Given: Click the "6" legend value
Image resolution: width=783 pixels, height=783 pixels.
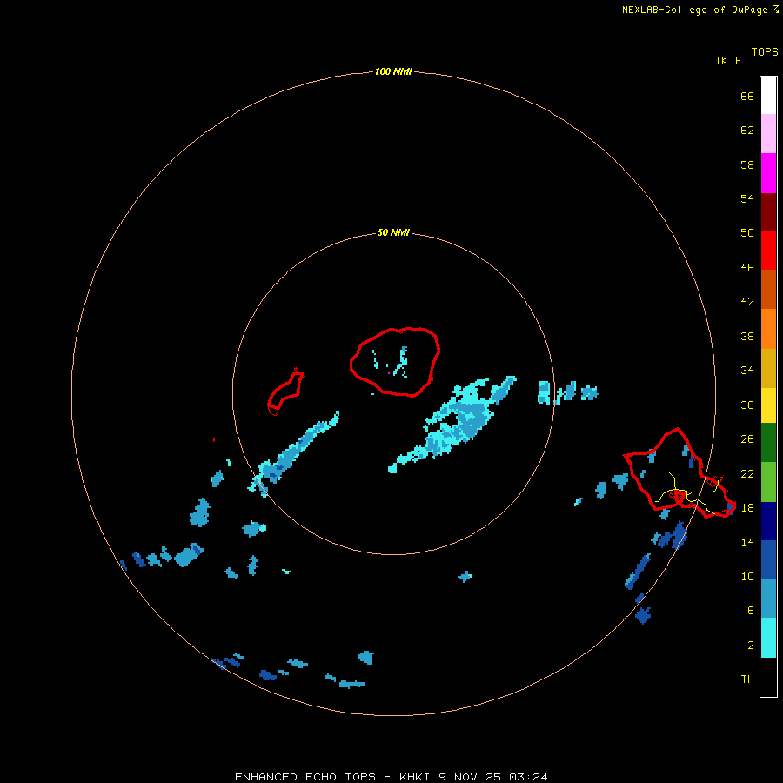Looking at the screenshot, I should [751, 611].
